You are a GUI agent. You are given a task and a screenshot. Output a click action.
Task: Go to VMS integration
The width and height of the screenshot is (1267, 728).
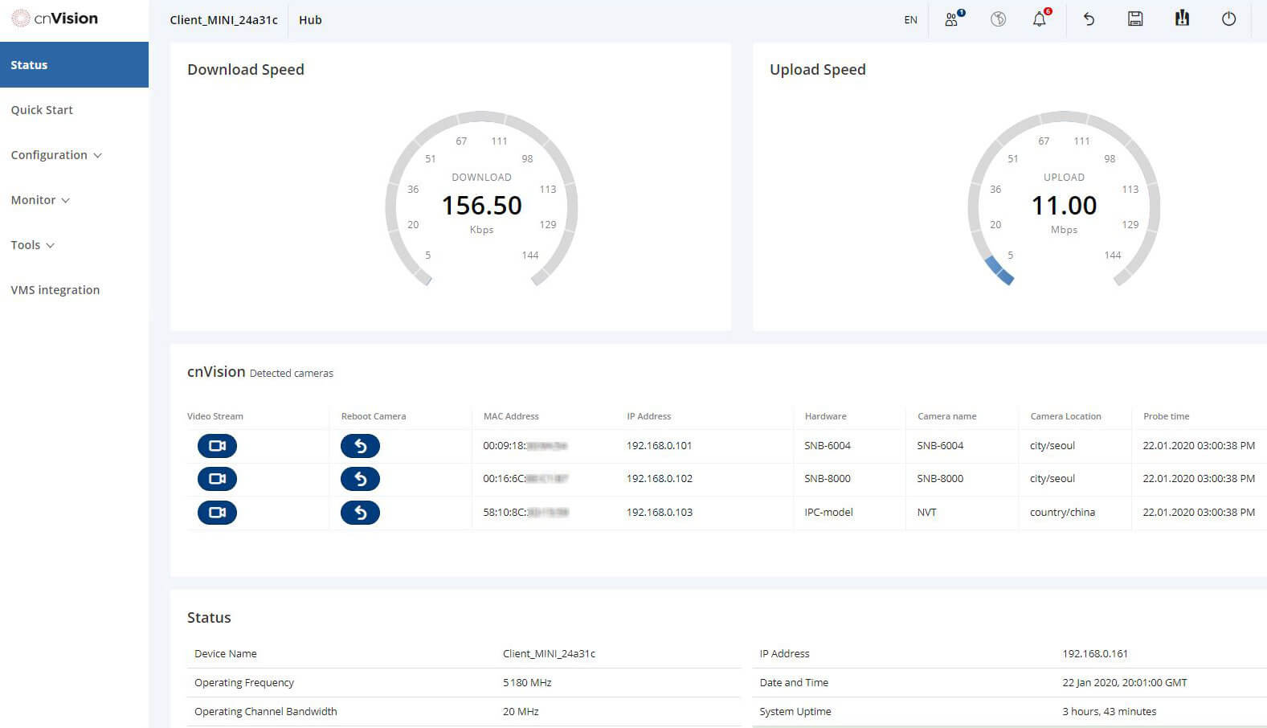(55, 290)
